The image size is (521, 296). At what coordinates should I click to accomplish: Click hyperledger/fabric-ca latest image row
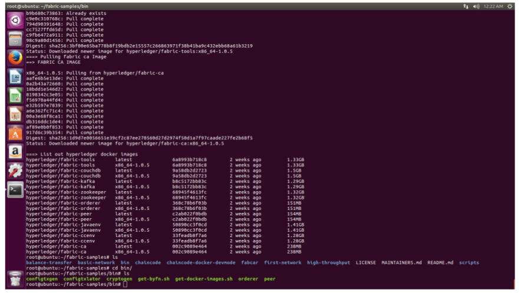click(x=164, y=246)
